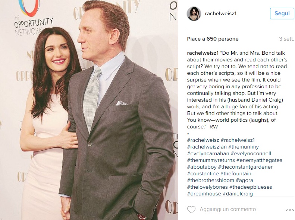295x220 pixels.
Task: Open the #dreamhouse hashtag
Action: tap(204, 194)
